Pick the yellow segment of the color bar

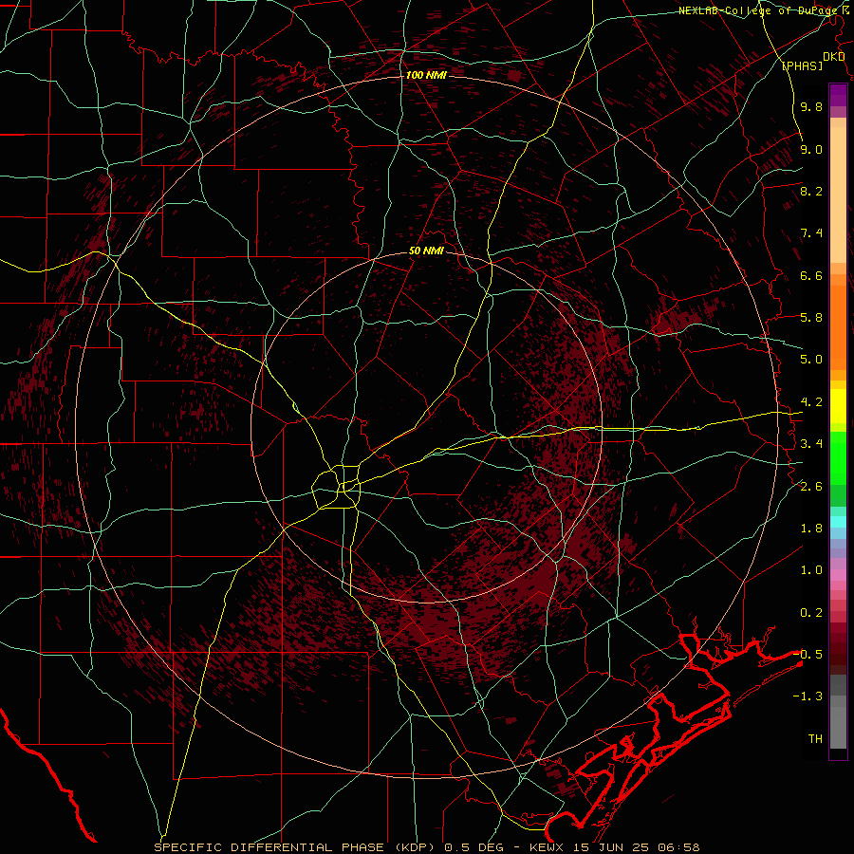click(x=838, y=406)
